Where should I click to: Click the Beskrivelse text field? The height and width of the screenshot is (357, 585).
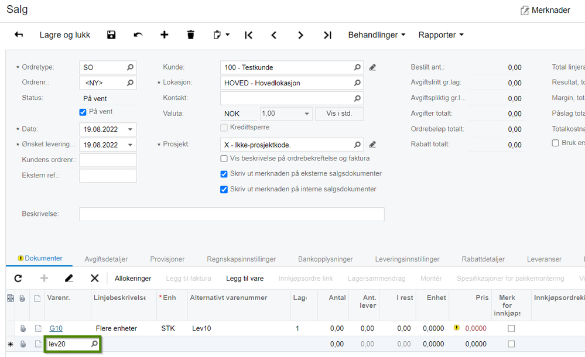(x=232, y=214)
